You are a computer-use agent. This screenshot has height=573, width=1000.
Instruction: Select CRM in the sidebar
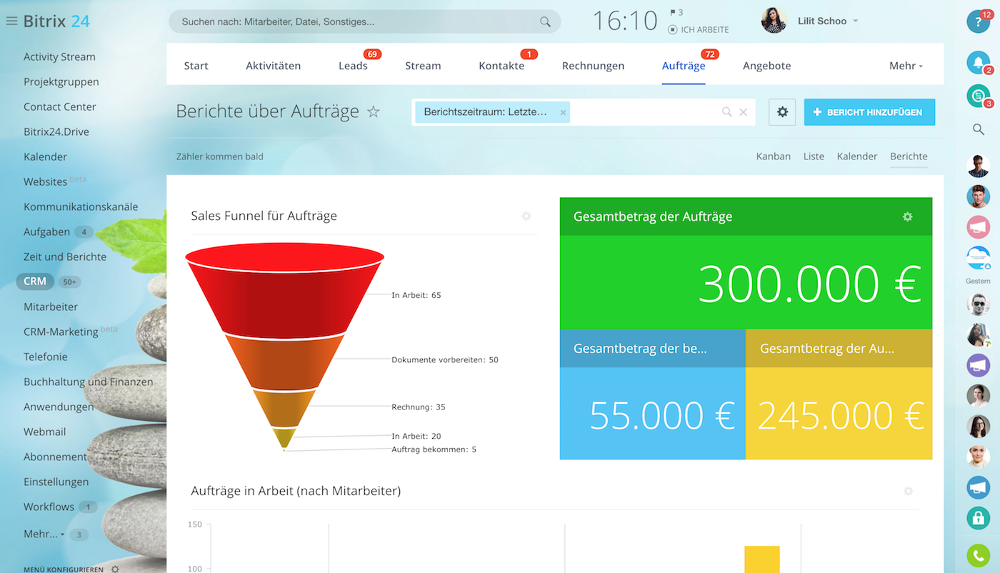(x=35, y=281)
